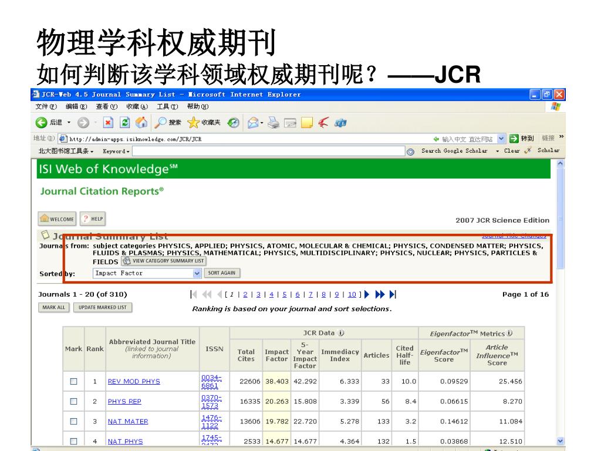
Task: Click the Windows flag logo in menu bar
Action: click(556, 107)
